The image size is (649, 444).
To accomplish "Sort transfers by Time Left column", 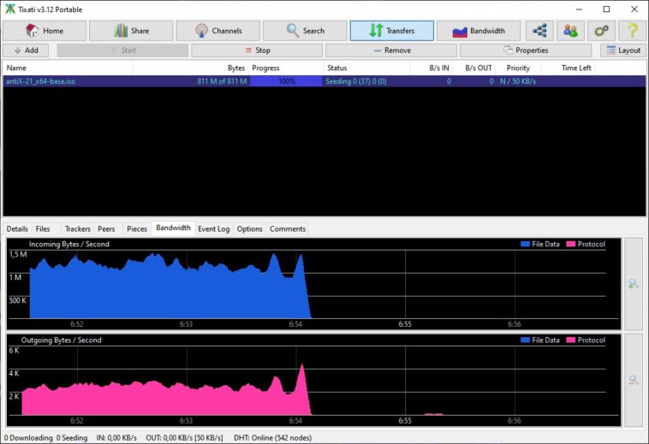I will pyautogui.click(x=568, y=68).
